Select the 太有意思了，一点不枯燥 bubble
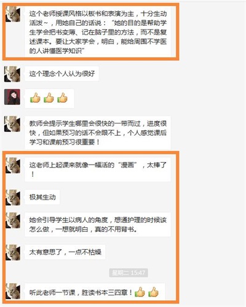 (65, 252)
